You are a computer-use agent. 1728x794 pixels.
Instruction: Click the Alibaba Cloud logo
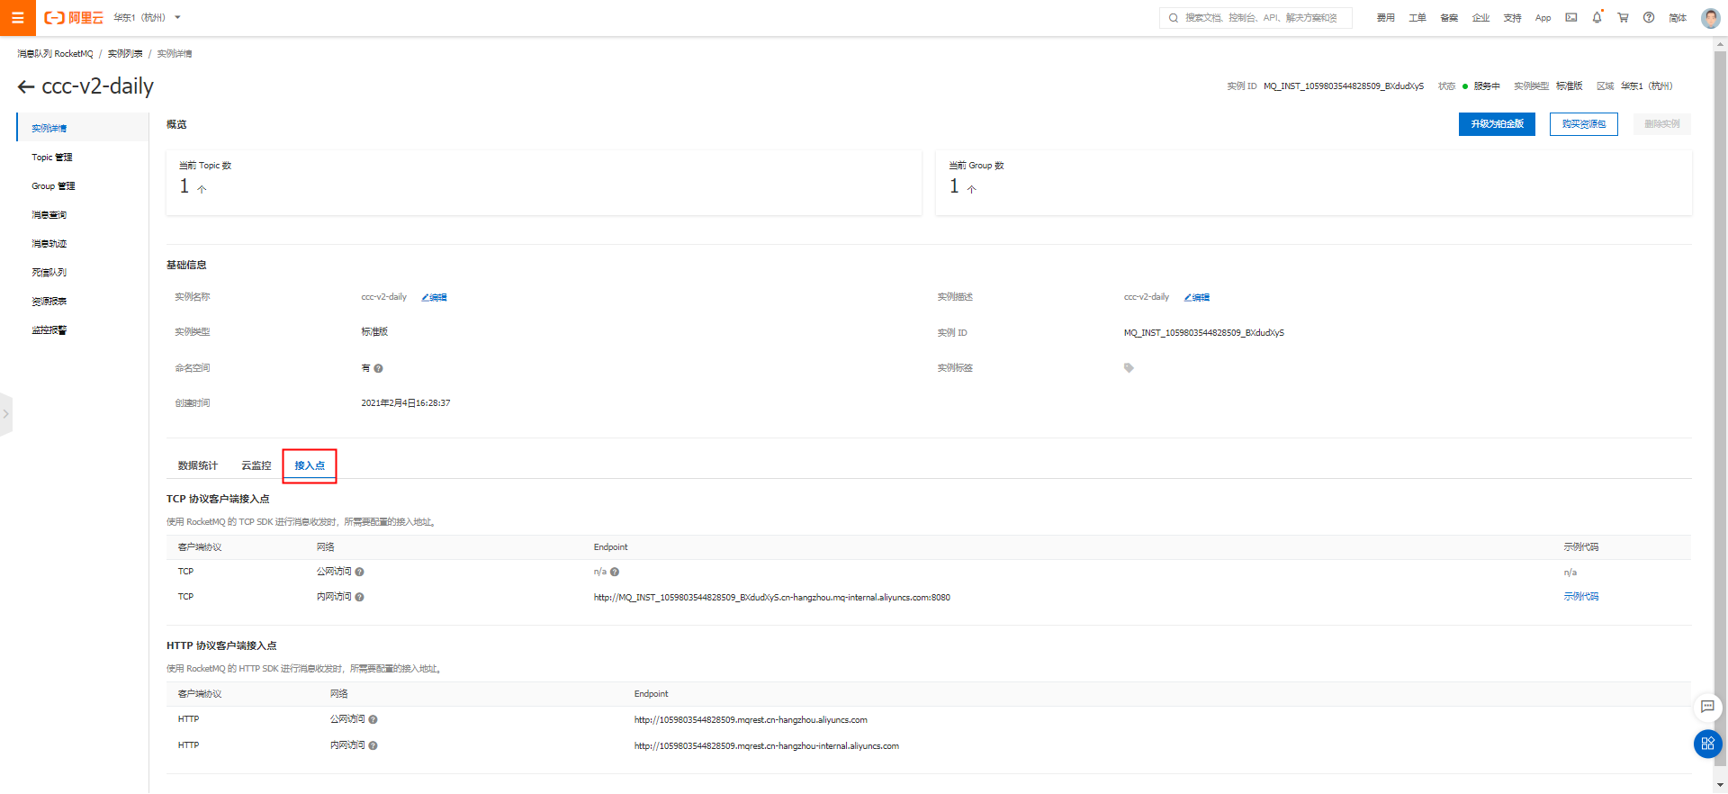(x=74, y=17)
